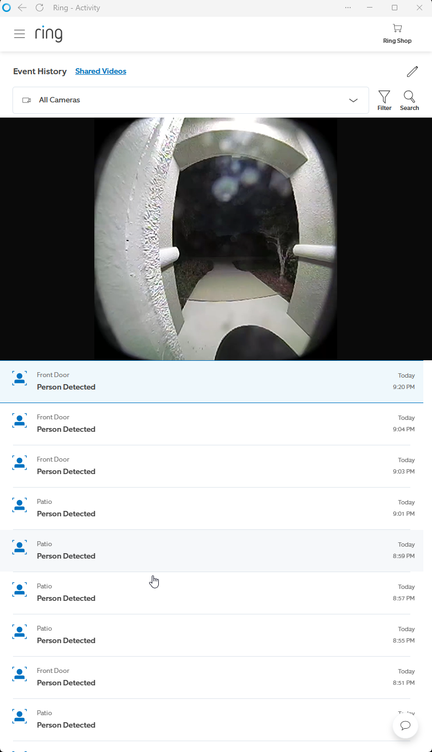Viewport: 432px width, 752px height.
Task: Click the Filter text label
Action: [x=384, y=108]
